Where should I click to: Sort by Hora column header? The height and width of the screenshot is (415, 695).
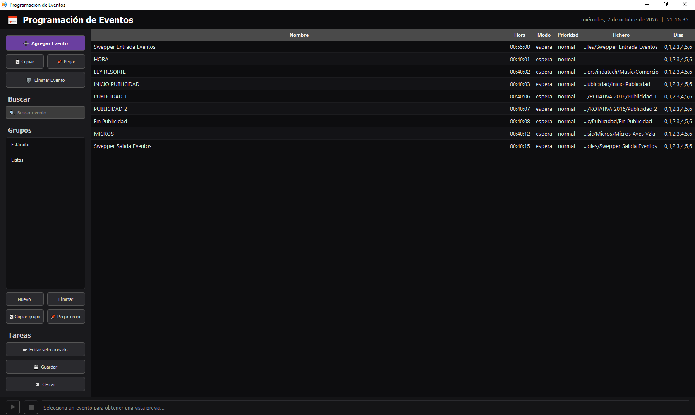(520, 35)
